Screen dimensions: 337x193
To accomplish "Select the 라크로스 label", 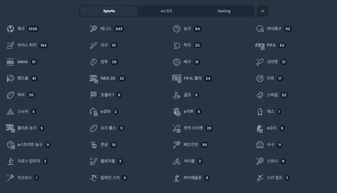I will point(25,178).
